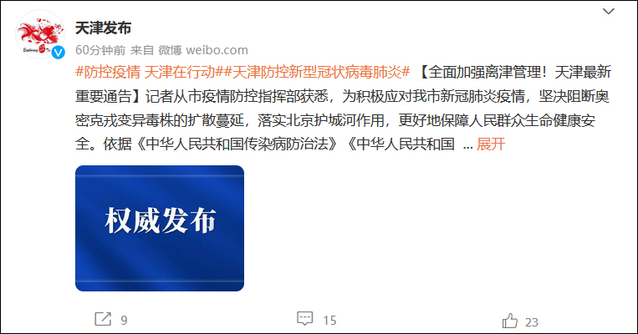Viewport: 638px width, 334px height.
Task: Click the repost share icon
Action: (x=103, y=319)
